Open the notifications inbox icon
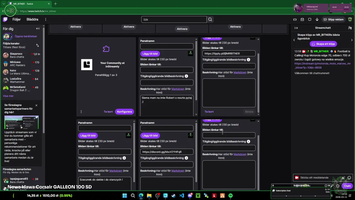 [x=302, y=19]
